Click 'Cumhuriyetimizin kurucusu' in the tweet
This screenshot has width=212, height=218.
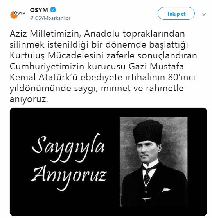[x=68, y=67]
